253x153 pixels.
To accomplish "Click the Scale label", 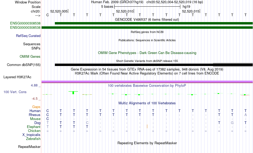I will [x=36, y=7].
